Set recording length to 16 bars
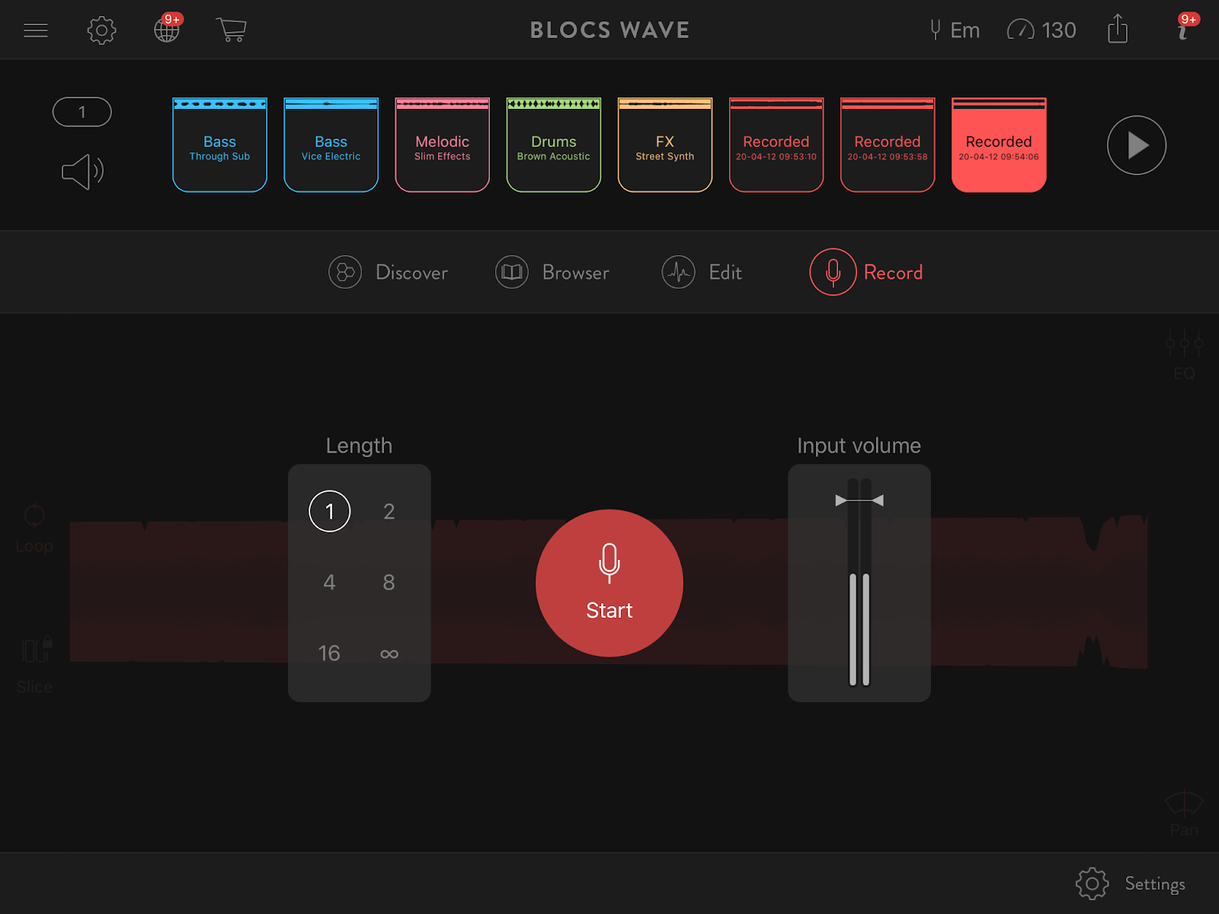 click(x=329, y=653)
